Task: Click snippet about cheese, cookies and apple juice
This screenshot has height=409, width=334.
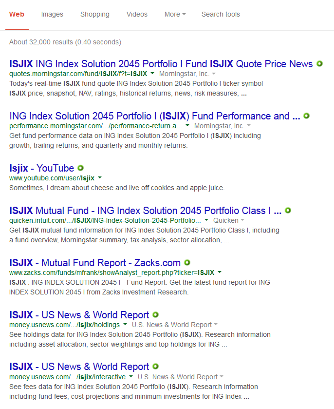Action: (117, 188)
